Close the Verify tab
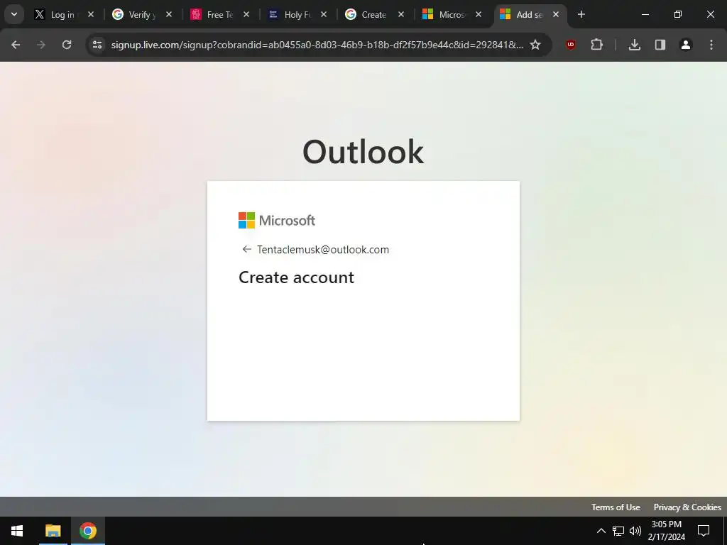Screen dimensions: 727x545 169,14
